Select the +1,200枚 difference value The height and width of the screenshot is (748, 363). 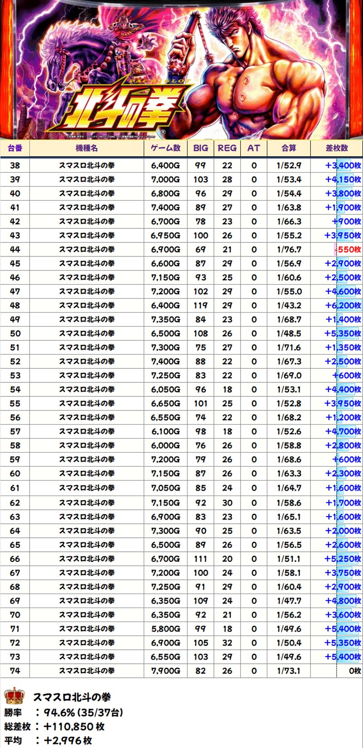click(x=343, y=418)
